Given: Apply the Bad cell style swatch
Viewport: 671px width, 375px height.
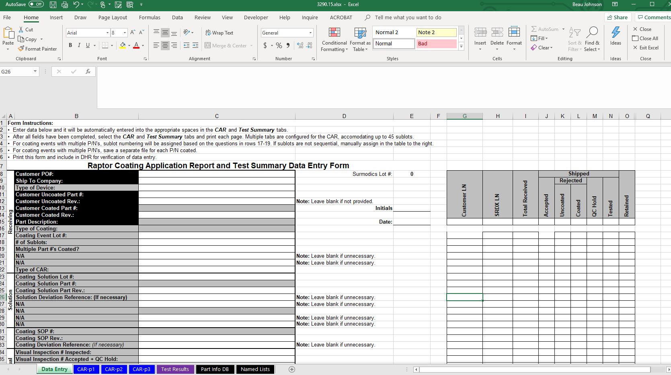Looking at the screenshot, I should [436, 44].
